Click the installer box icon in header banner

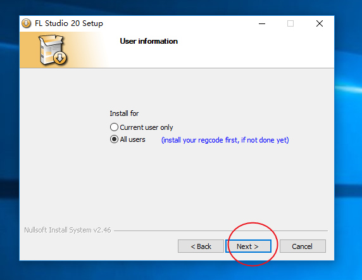pyautogui.click(x=53, y=49)
